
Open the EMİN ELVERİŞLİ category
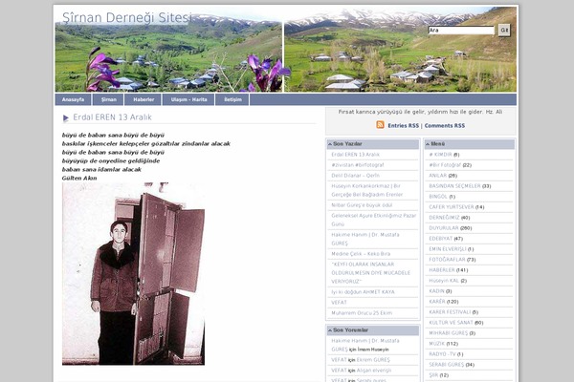point(448,249)
